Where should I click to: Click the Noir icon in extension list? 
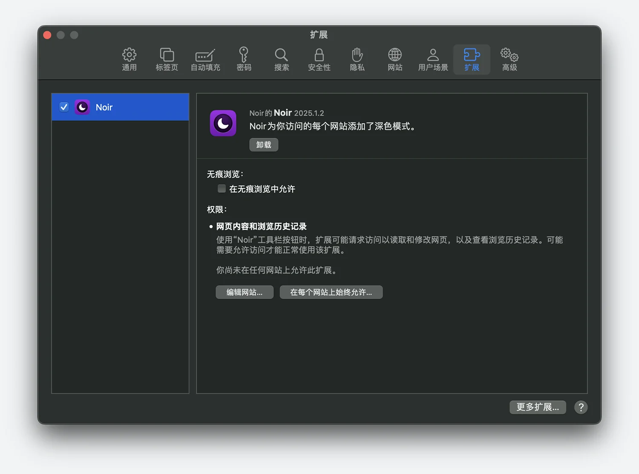click(82, 107)
